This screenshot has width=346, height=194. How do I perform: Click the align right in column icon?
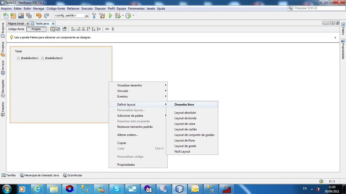[x=78, y=29]
